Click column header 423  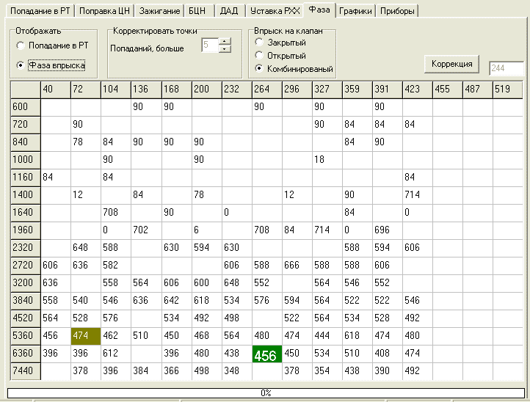tap(418, 89)
